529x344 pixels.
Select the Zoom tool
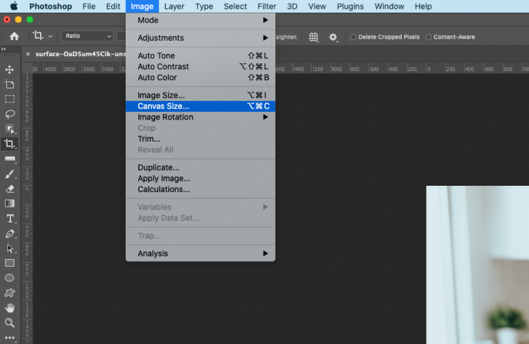(9, 323)
